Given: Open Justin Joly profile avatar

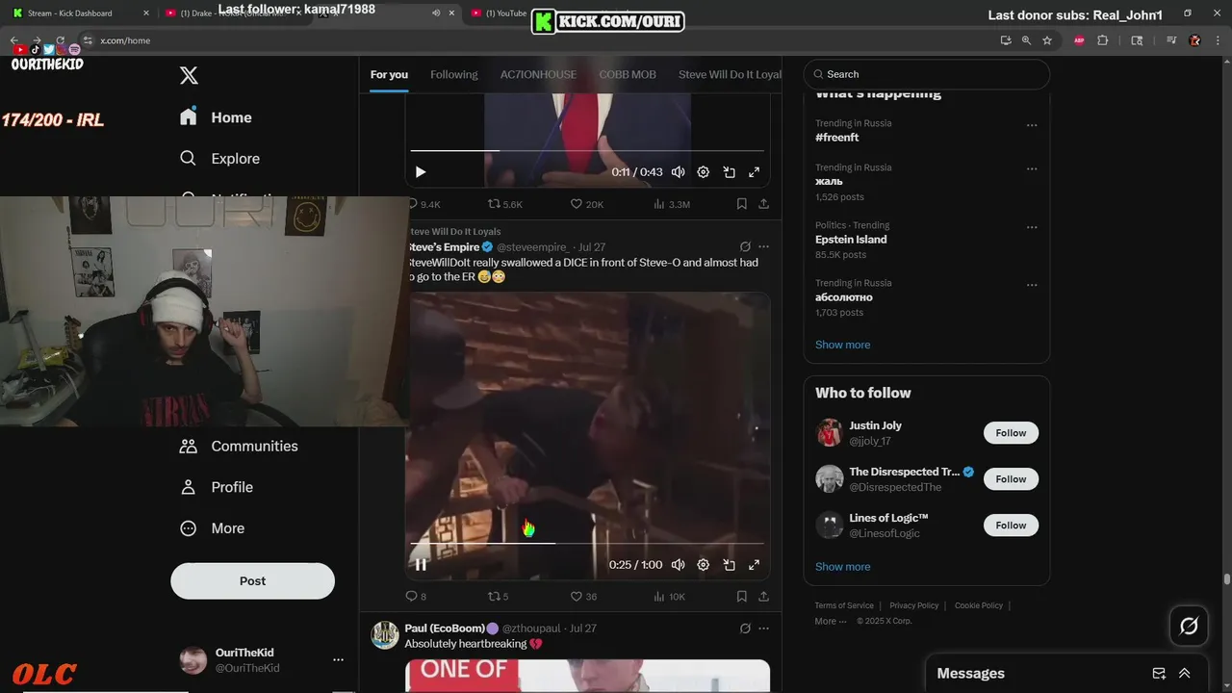Looking at the screenshot, I should [830, 433].
